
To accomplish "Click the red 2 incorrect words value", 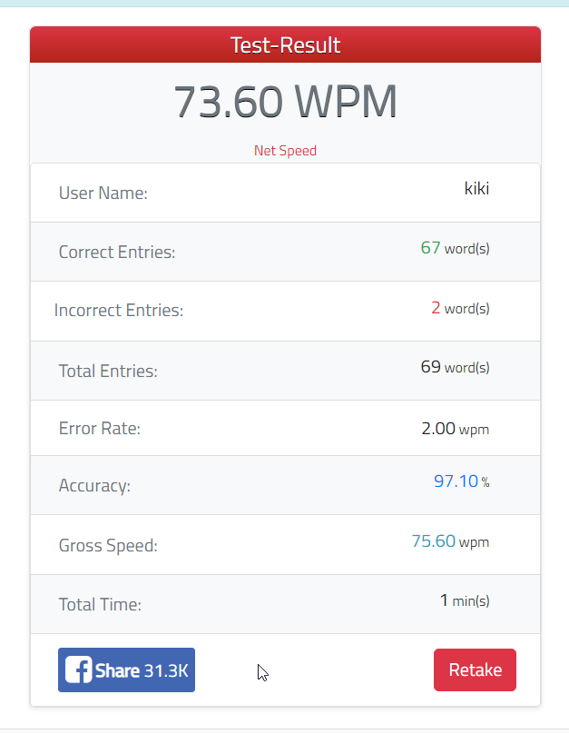I will [x=436, y=308].
